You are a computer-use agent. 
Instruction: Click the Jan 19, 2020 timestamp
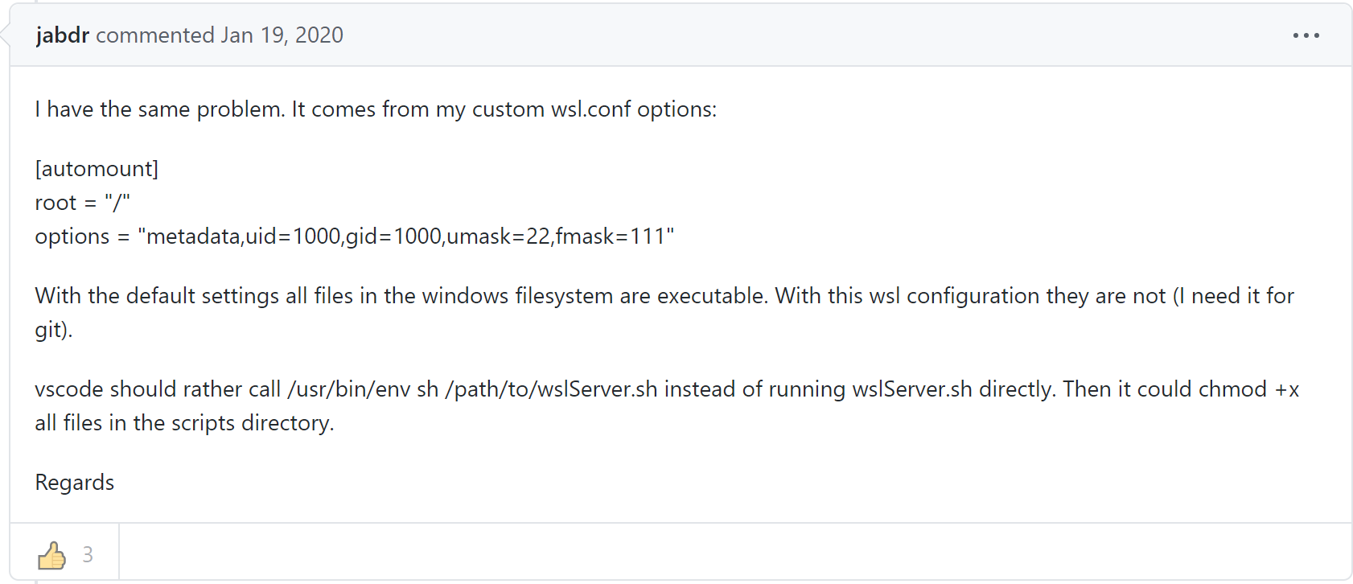pyautogui.click(x=282, y=35)
